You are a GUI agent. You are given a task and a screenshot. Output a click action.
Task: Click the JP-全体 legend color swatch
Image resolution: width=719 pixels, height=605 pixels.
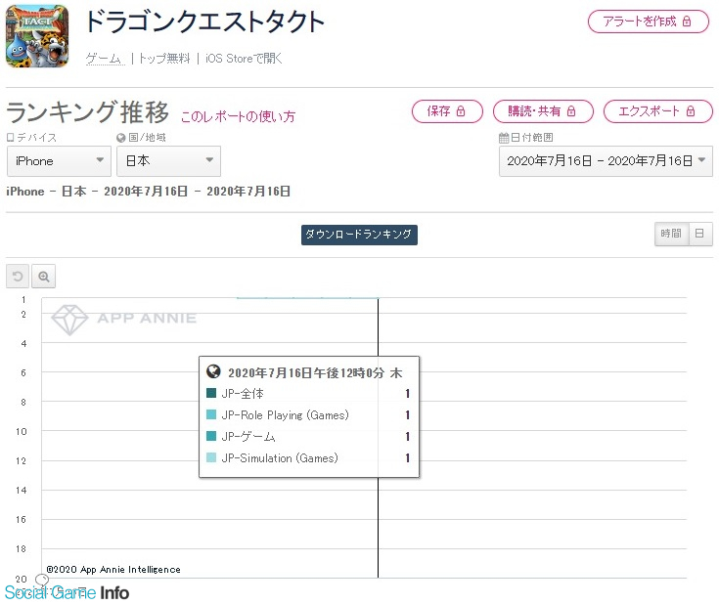tap(211, 393)
